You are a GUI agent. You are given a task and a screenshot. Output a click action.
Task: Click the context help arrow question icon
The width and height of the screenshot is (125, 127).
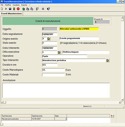coord(48,9)
